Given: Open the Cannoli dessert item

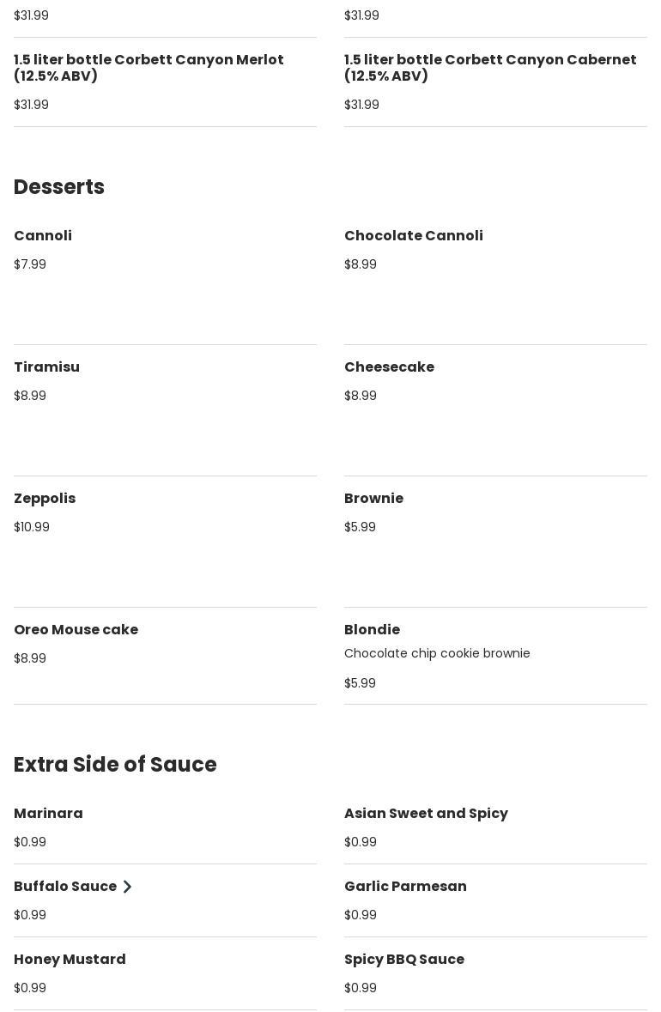Looking at the screenshot, I should point(43,236).
